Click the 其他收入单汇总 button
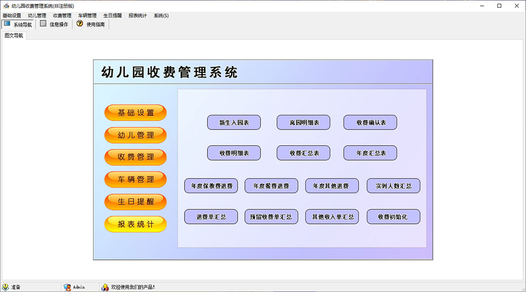 tap(332, 217)
